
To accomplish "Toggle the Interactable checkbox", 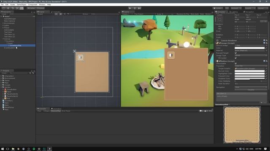I will click(x=235, y=63).
